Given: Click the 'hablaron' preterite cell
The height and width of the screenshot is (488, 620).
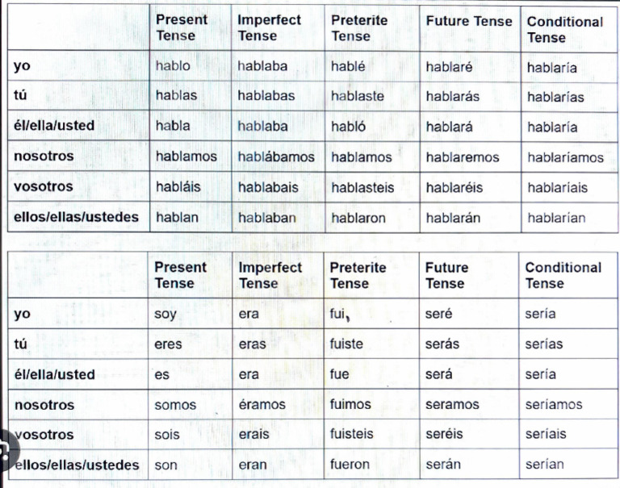Looking at the screenshot, I should click(358, 218).
